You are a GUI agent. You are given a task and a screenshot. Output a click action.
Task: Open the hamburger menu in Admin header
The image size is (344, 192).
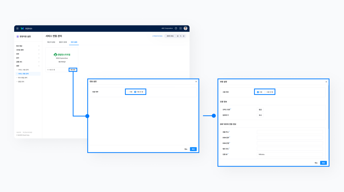17,28
